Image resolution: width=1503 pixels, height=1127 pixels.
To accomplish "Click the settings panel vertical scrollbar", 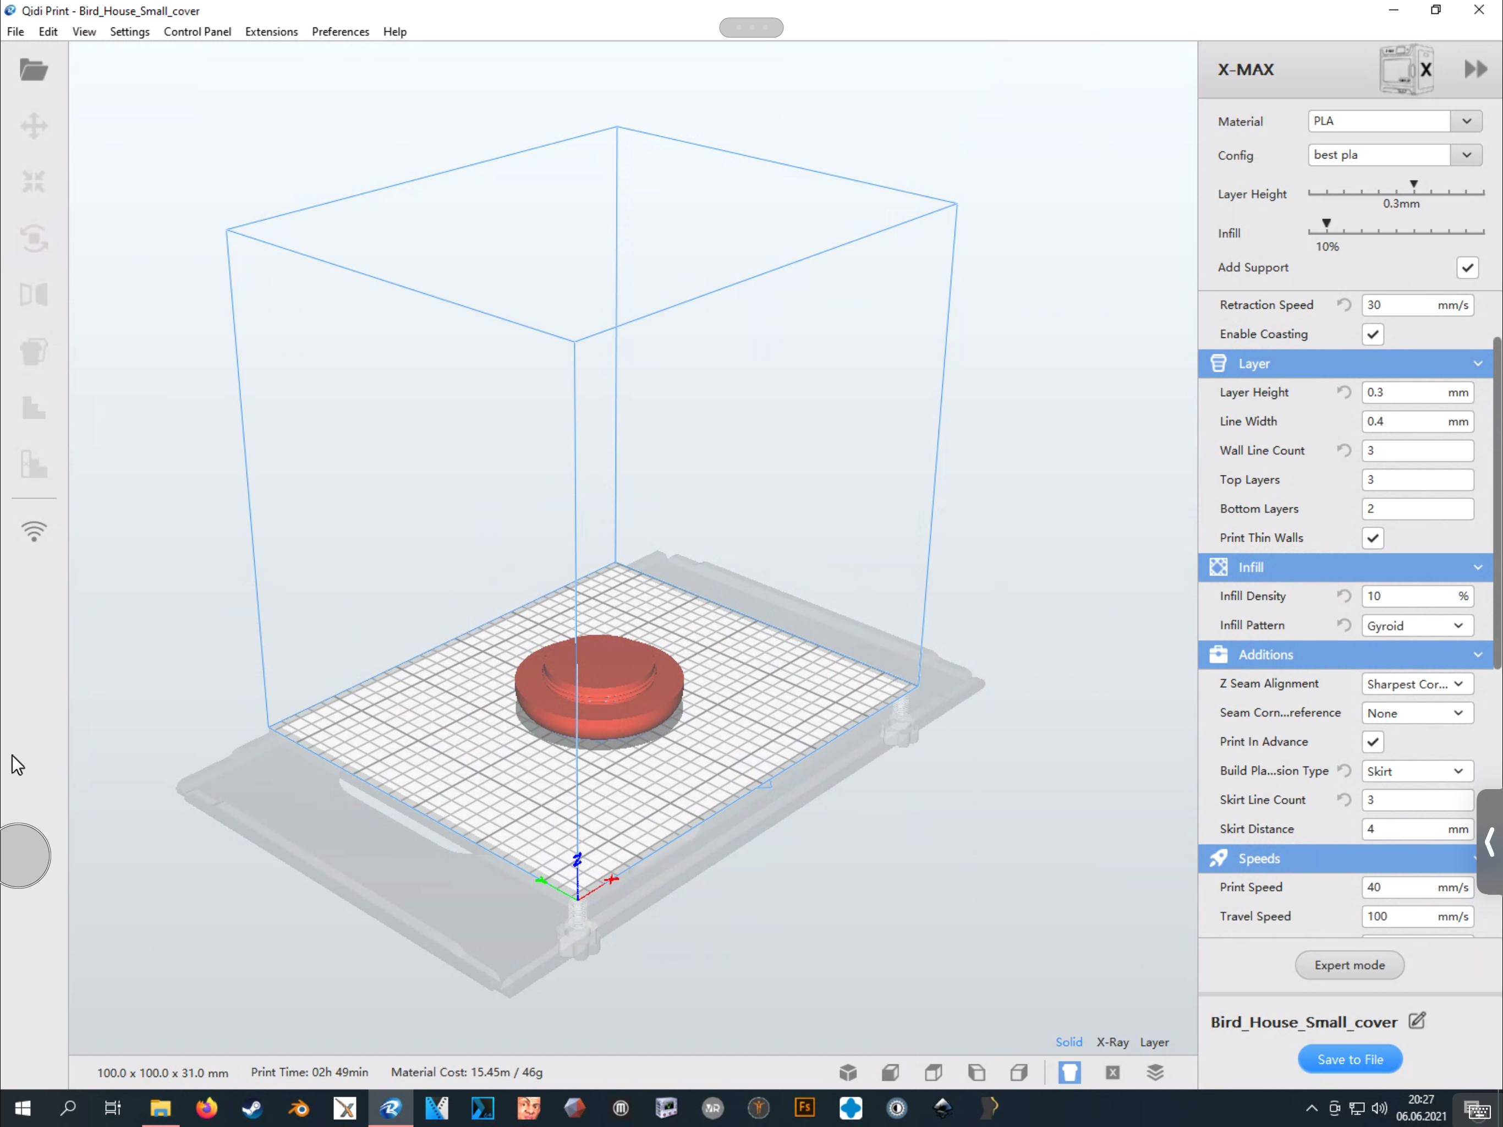I will (x=1497, y=503).
